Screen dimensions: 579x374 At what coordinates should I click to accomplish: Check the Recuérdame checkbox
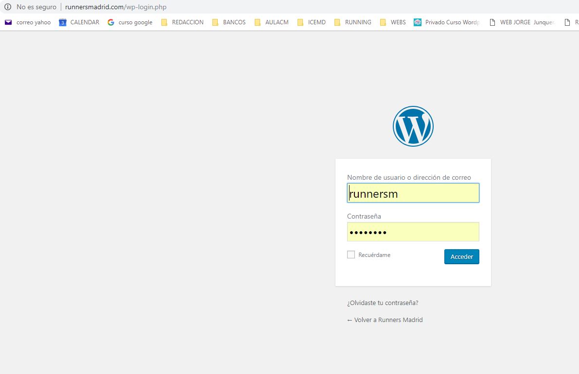[x=351, y=255]
